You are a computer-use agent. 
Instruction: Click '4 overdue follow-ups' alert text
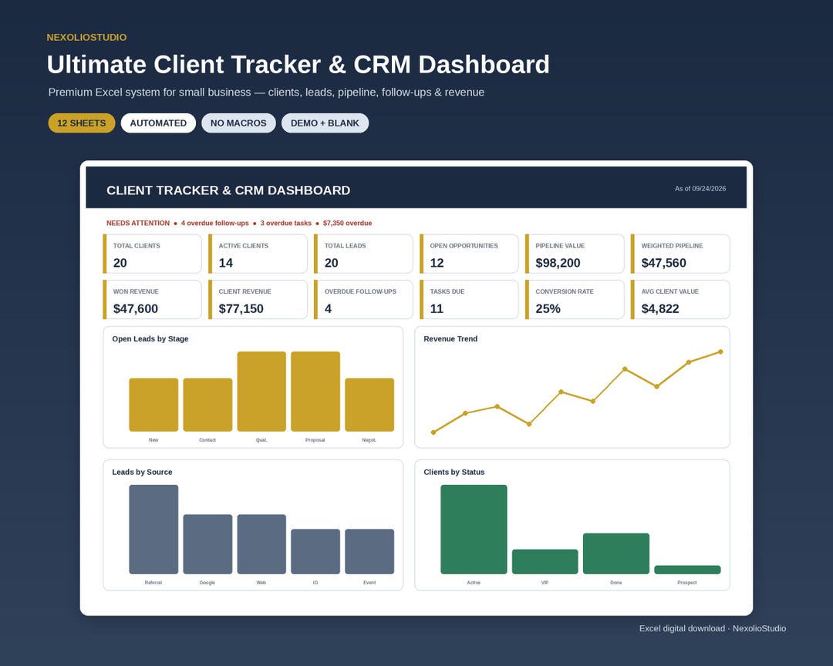(x=214, y=223)
